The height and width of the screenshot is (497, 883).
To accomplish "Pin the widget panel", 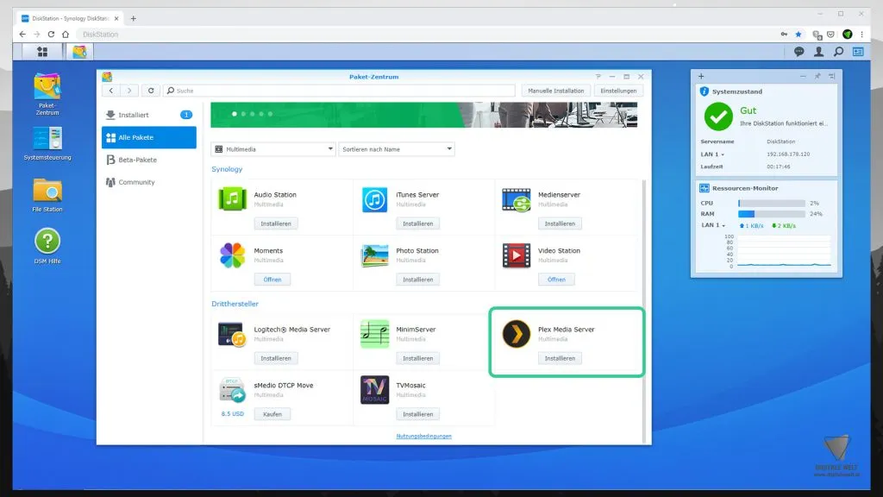I will [817, 76].
